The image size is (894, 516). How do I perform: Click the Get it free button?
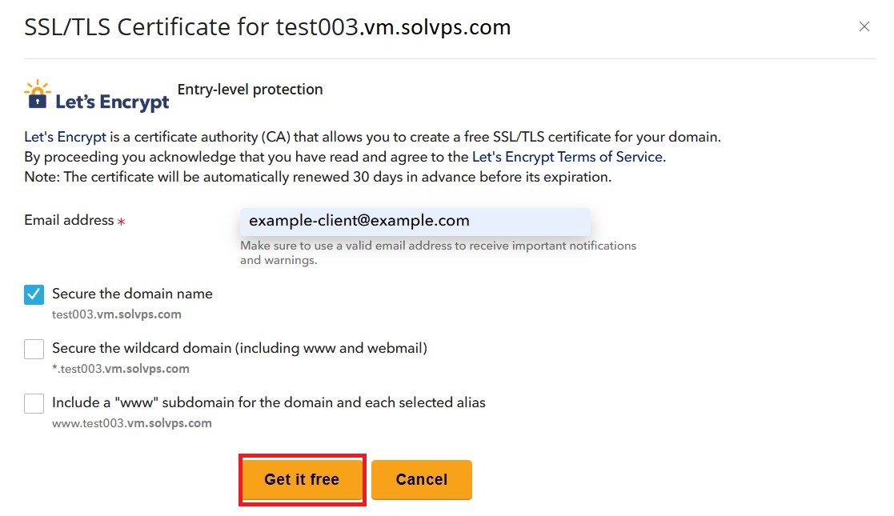[x=303, y=479]
